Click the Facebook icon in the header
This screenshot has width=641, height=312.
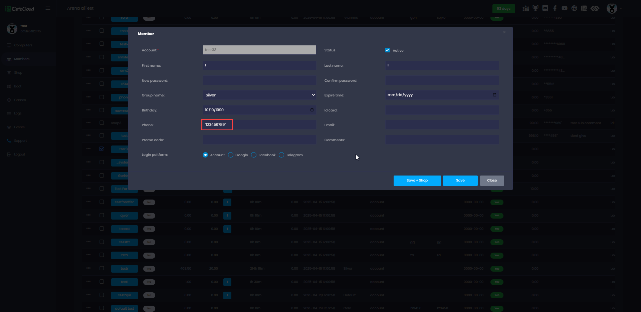555,8
